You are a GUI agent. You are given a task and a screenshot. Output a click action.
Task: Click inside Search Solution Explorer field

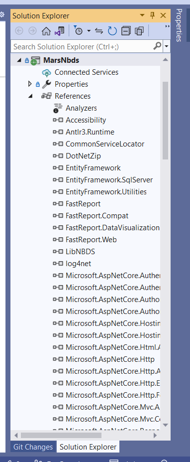[82, 46]
